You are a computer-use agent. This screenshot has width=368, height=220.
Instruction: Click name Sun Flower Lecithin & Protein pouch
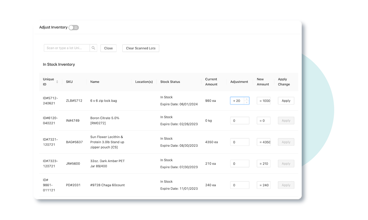pos(107,142)
